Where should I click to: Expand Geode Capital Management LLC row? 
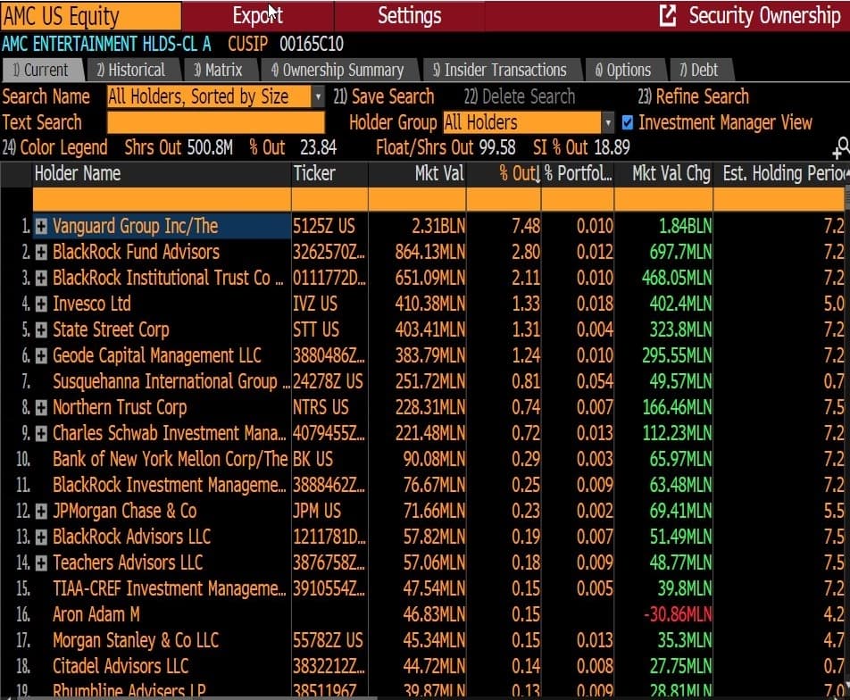point(41,355)
